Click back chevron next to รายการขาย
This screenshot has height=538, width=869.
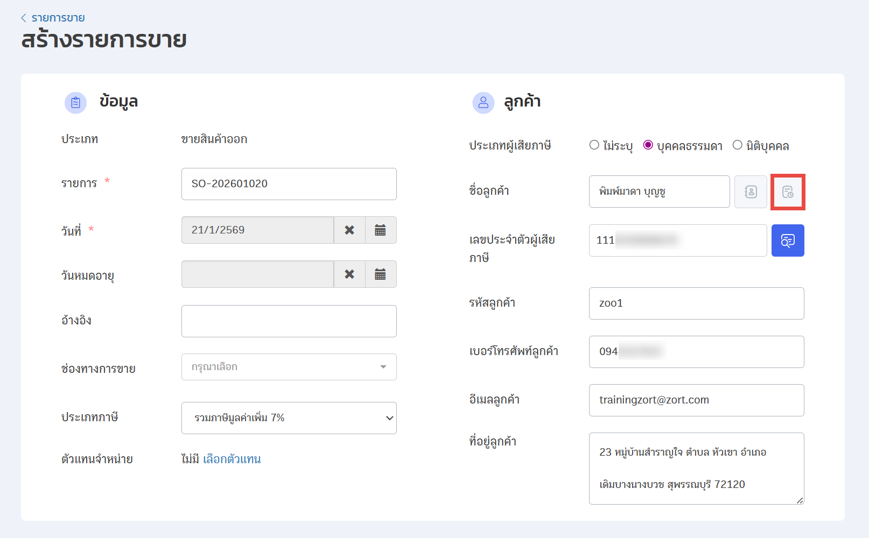click(24, 18)
